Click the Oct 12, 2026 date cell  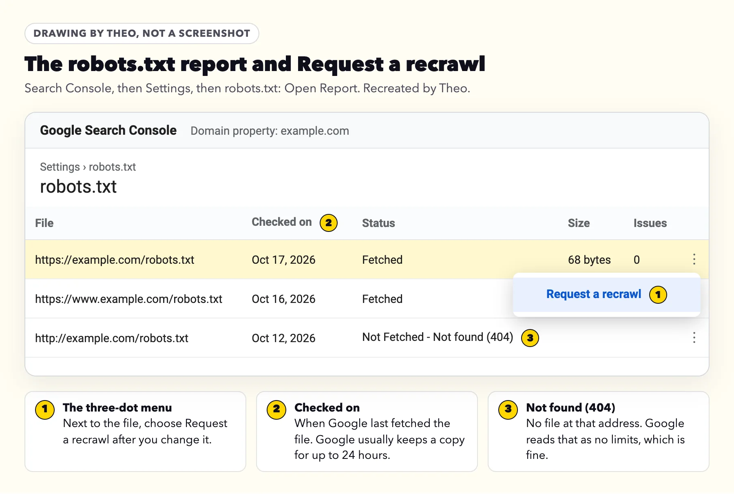point(283,338)
